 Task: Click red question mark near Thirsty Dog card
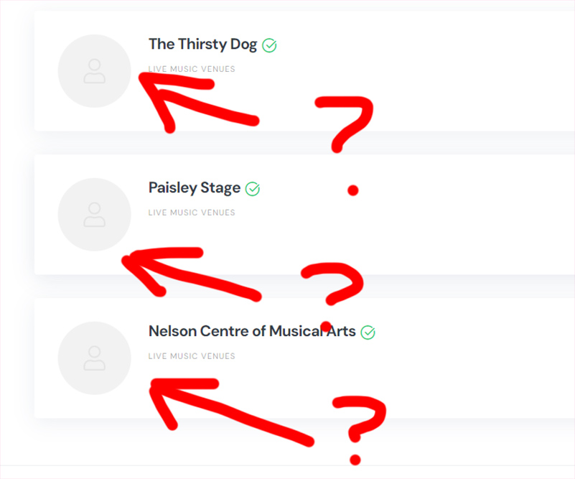[x=345, y=146]
